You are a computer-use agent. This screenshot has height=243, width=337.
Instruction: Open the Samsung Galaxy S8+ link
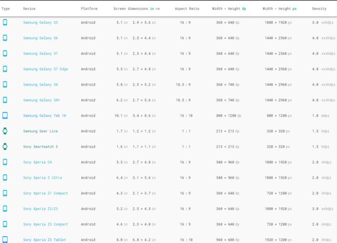41,100
